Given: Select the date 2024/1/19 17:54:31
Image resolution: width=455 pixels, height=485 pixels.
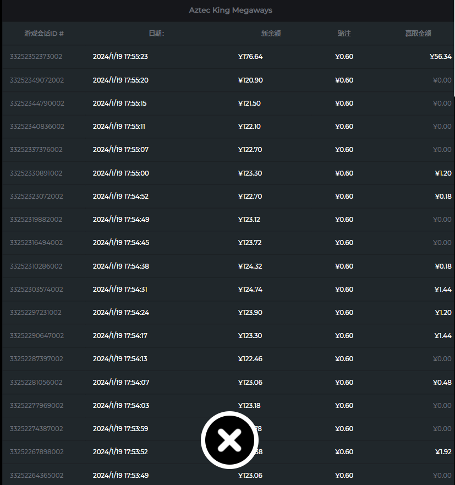Looking at the screenshot, I should click(x=120, y=290).
